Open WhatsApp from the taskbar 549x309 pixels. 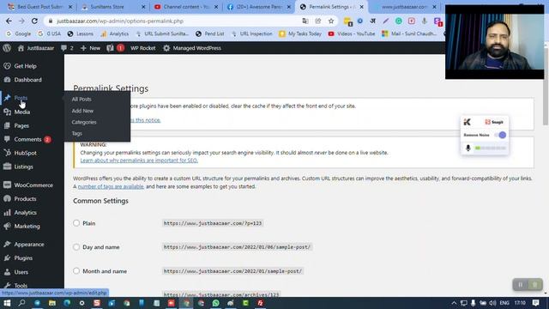click(x=215, y=303)
